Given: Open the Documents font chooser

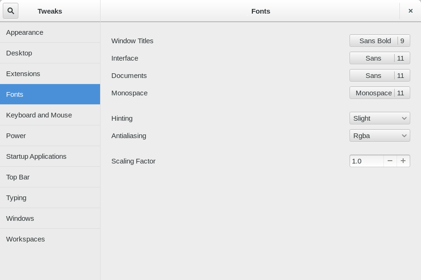Looking at the screenshot, I should click(380, 76).
